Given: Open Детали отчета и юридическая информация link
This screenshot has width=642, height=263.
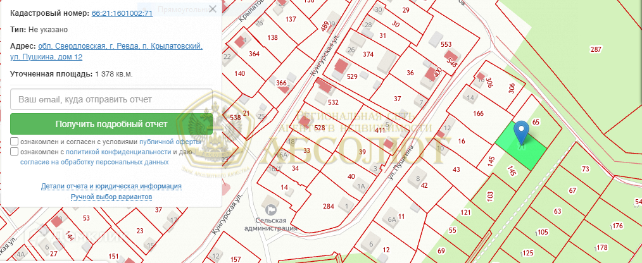Looking at the screenshot, I should (x=111, y=186).
